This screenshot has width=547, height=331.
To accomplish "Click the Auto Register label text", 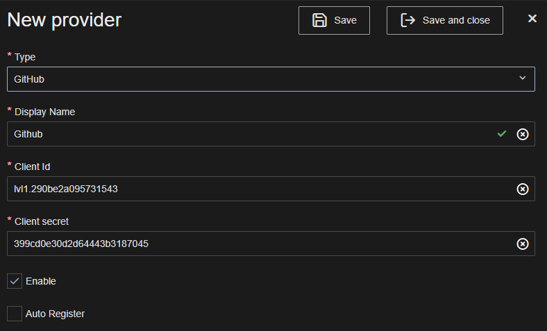I will click(55, 314).
